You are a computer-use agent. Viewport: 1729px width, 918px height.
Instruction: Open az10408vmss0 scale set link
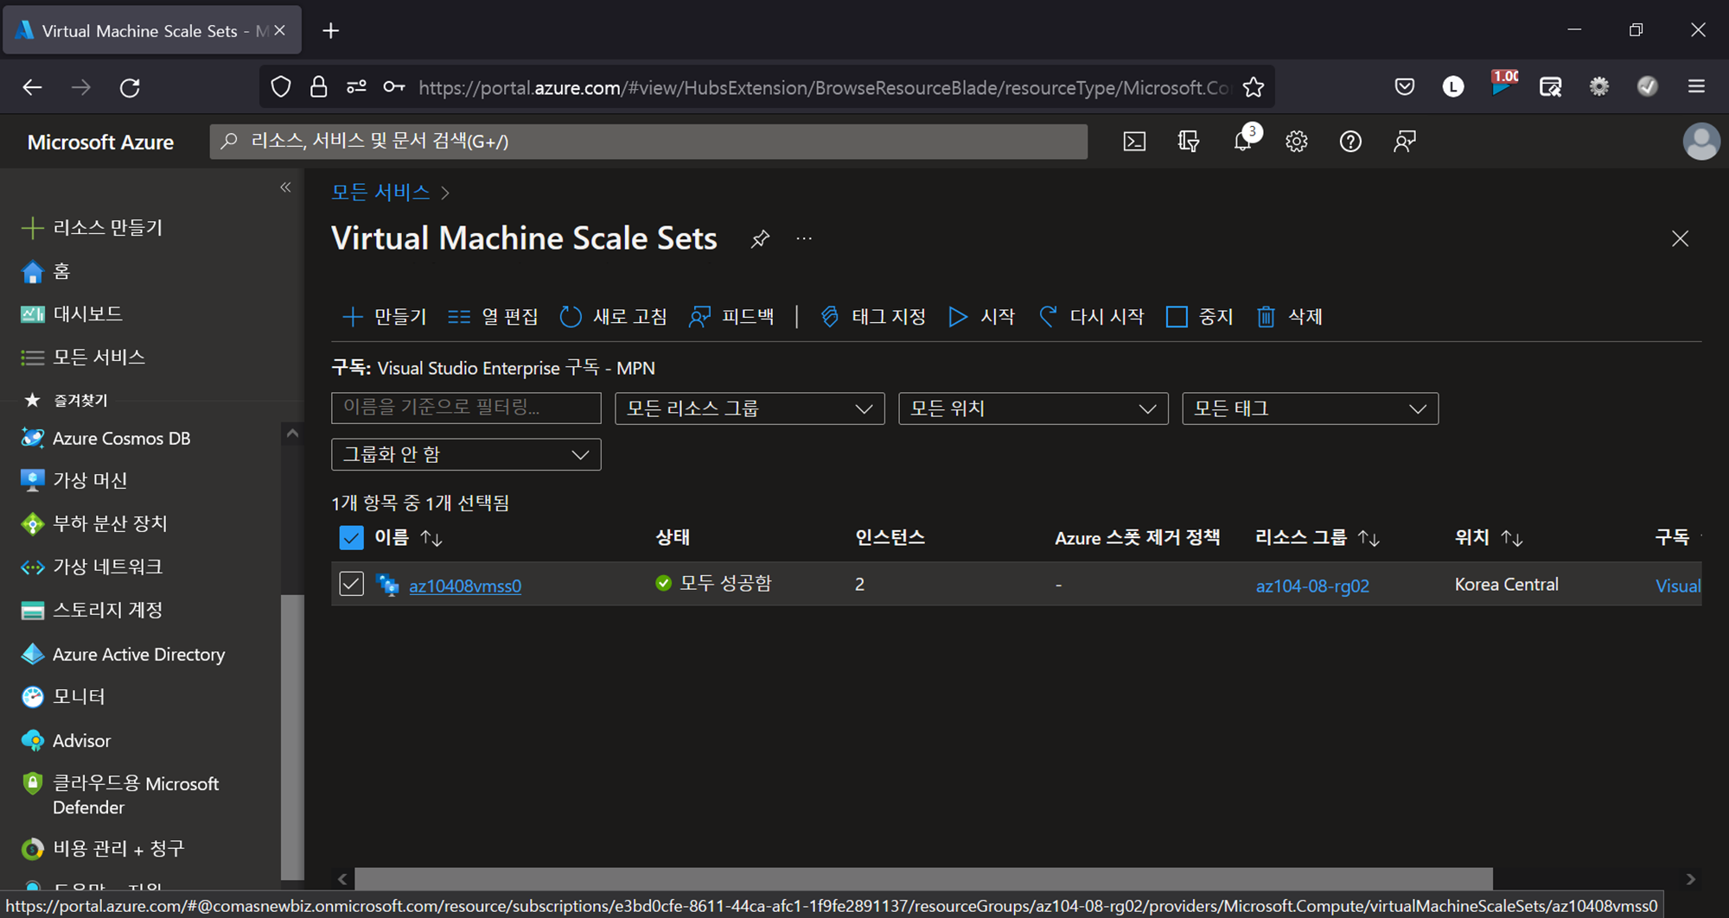465,586
